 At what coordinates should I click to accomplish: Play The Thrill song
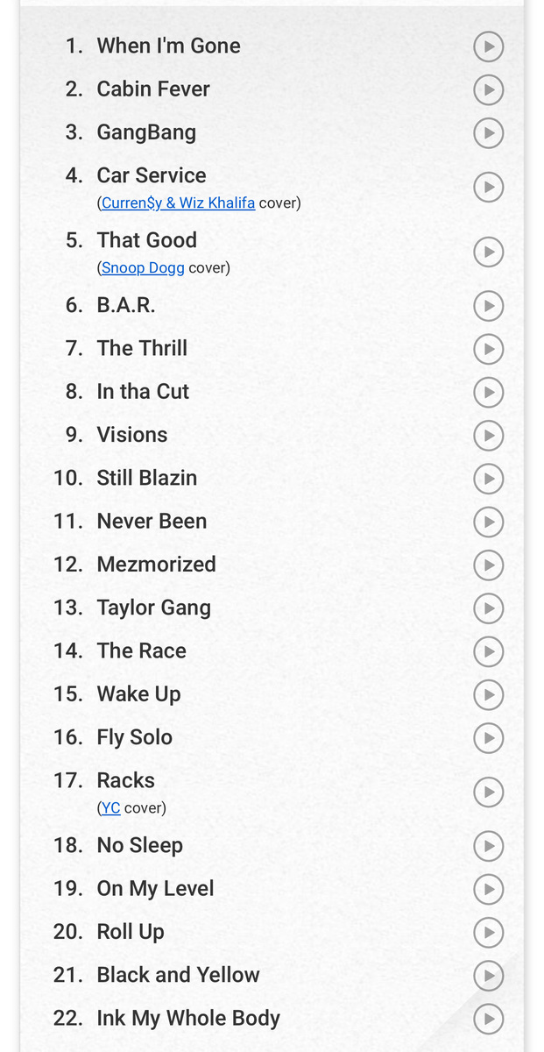point(489,349)
